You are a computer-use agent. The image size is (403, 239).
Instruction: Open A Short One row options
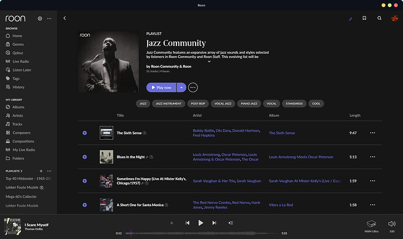click(x=373, y=205)
